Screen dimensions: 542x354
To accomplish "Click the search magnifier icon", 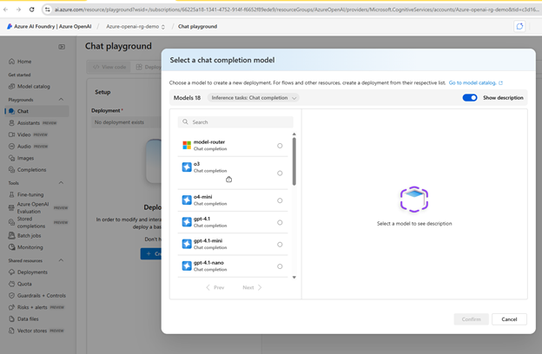I will 185,122.
